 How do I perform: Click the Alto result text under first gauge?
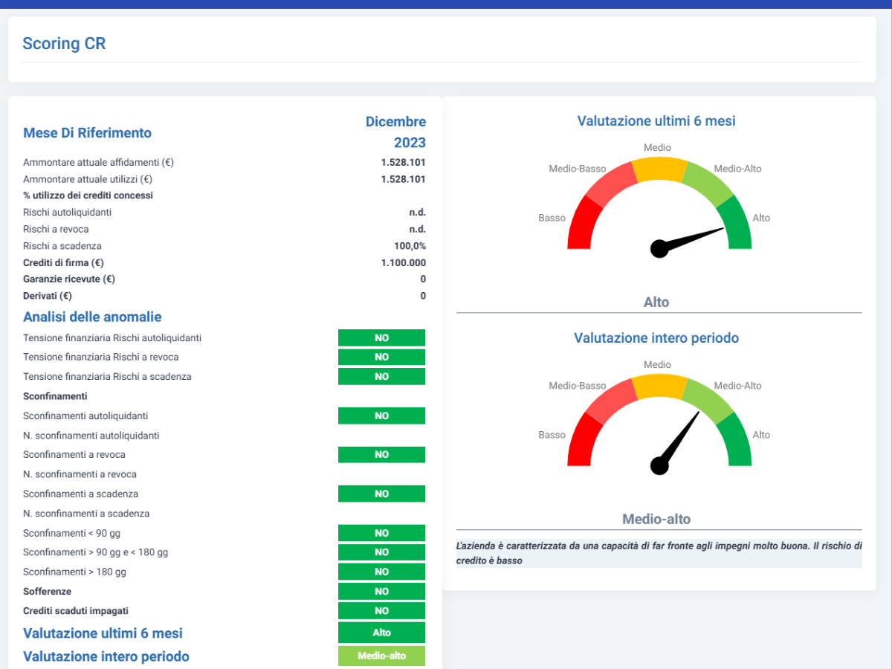[656, 303]
